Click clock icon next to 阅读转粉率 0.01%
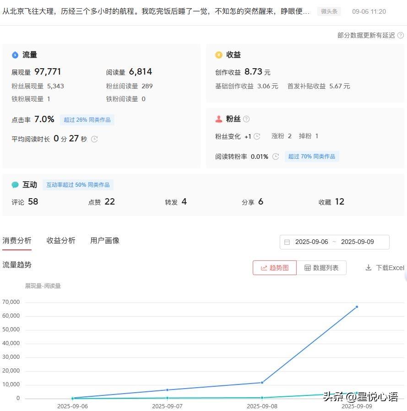407x411 pixels. click(276, 157)
